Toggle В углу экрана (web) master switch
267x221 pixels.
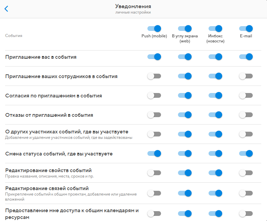(x=184, y=29)
